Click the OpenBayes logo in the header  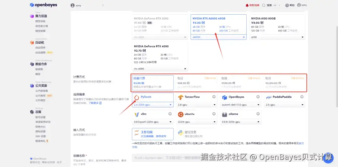(43, 5)
